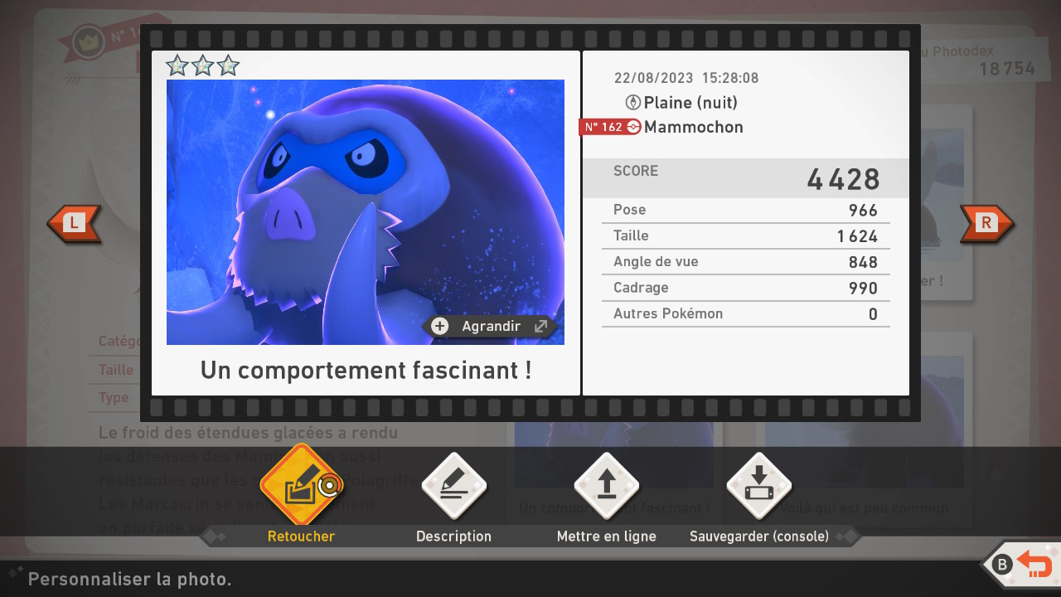
Task: Click the Mammochon photo thumbnail
Action: [x=365, y=211]
